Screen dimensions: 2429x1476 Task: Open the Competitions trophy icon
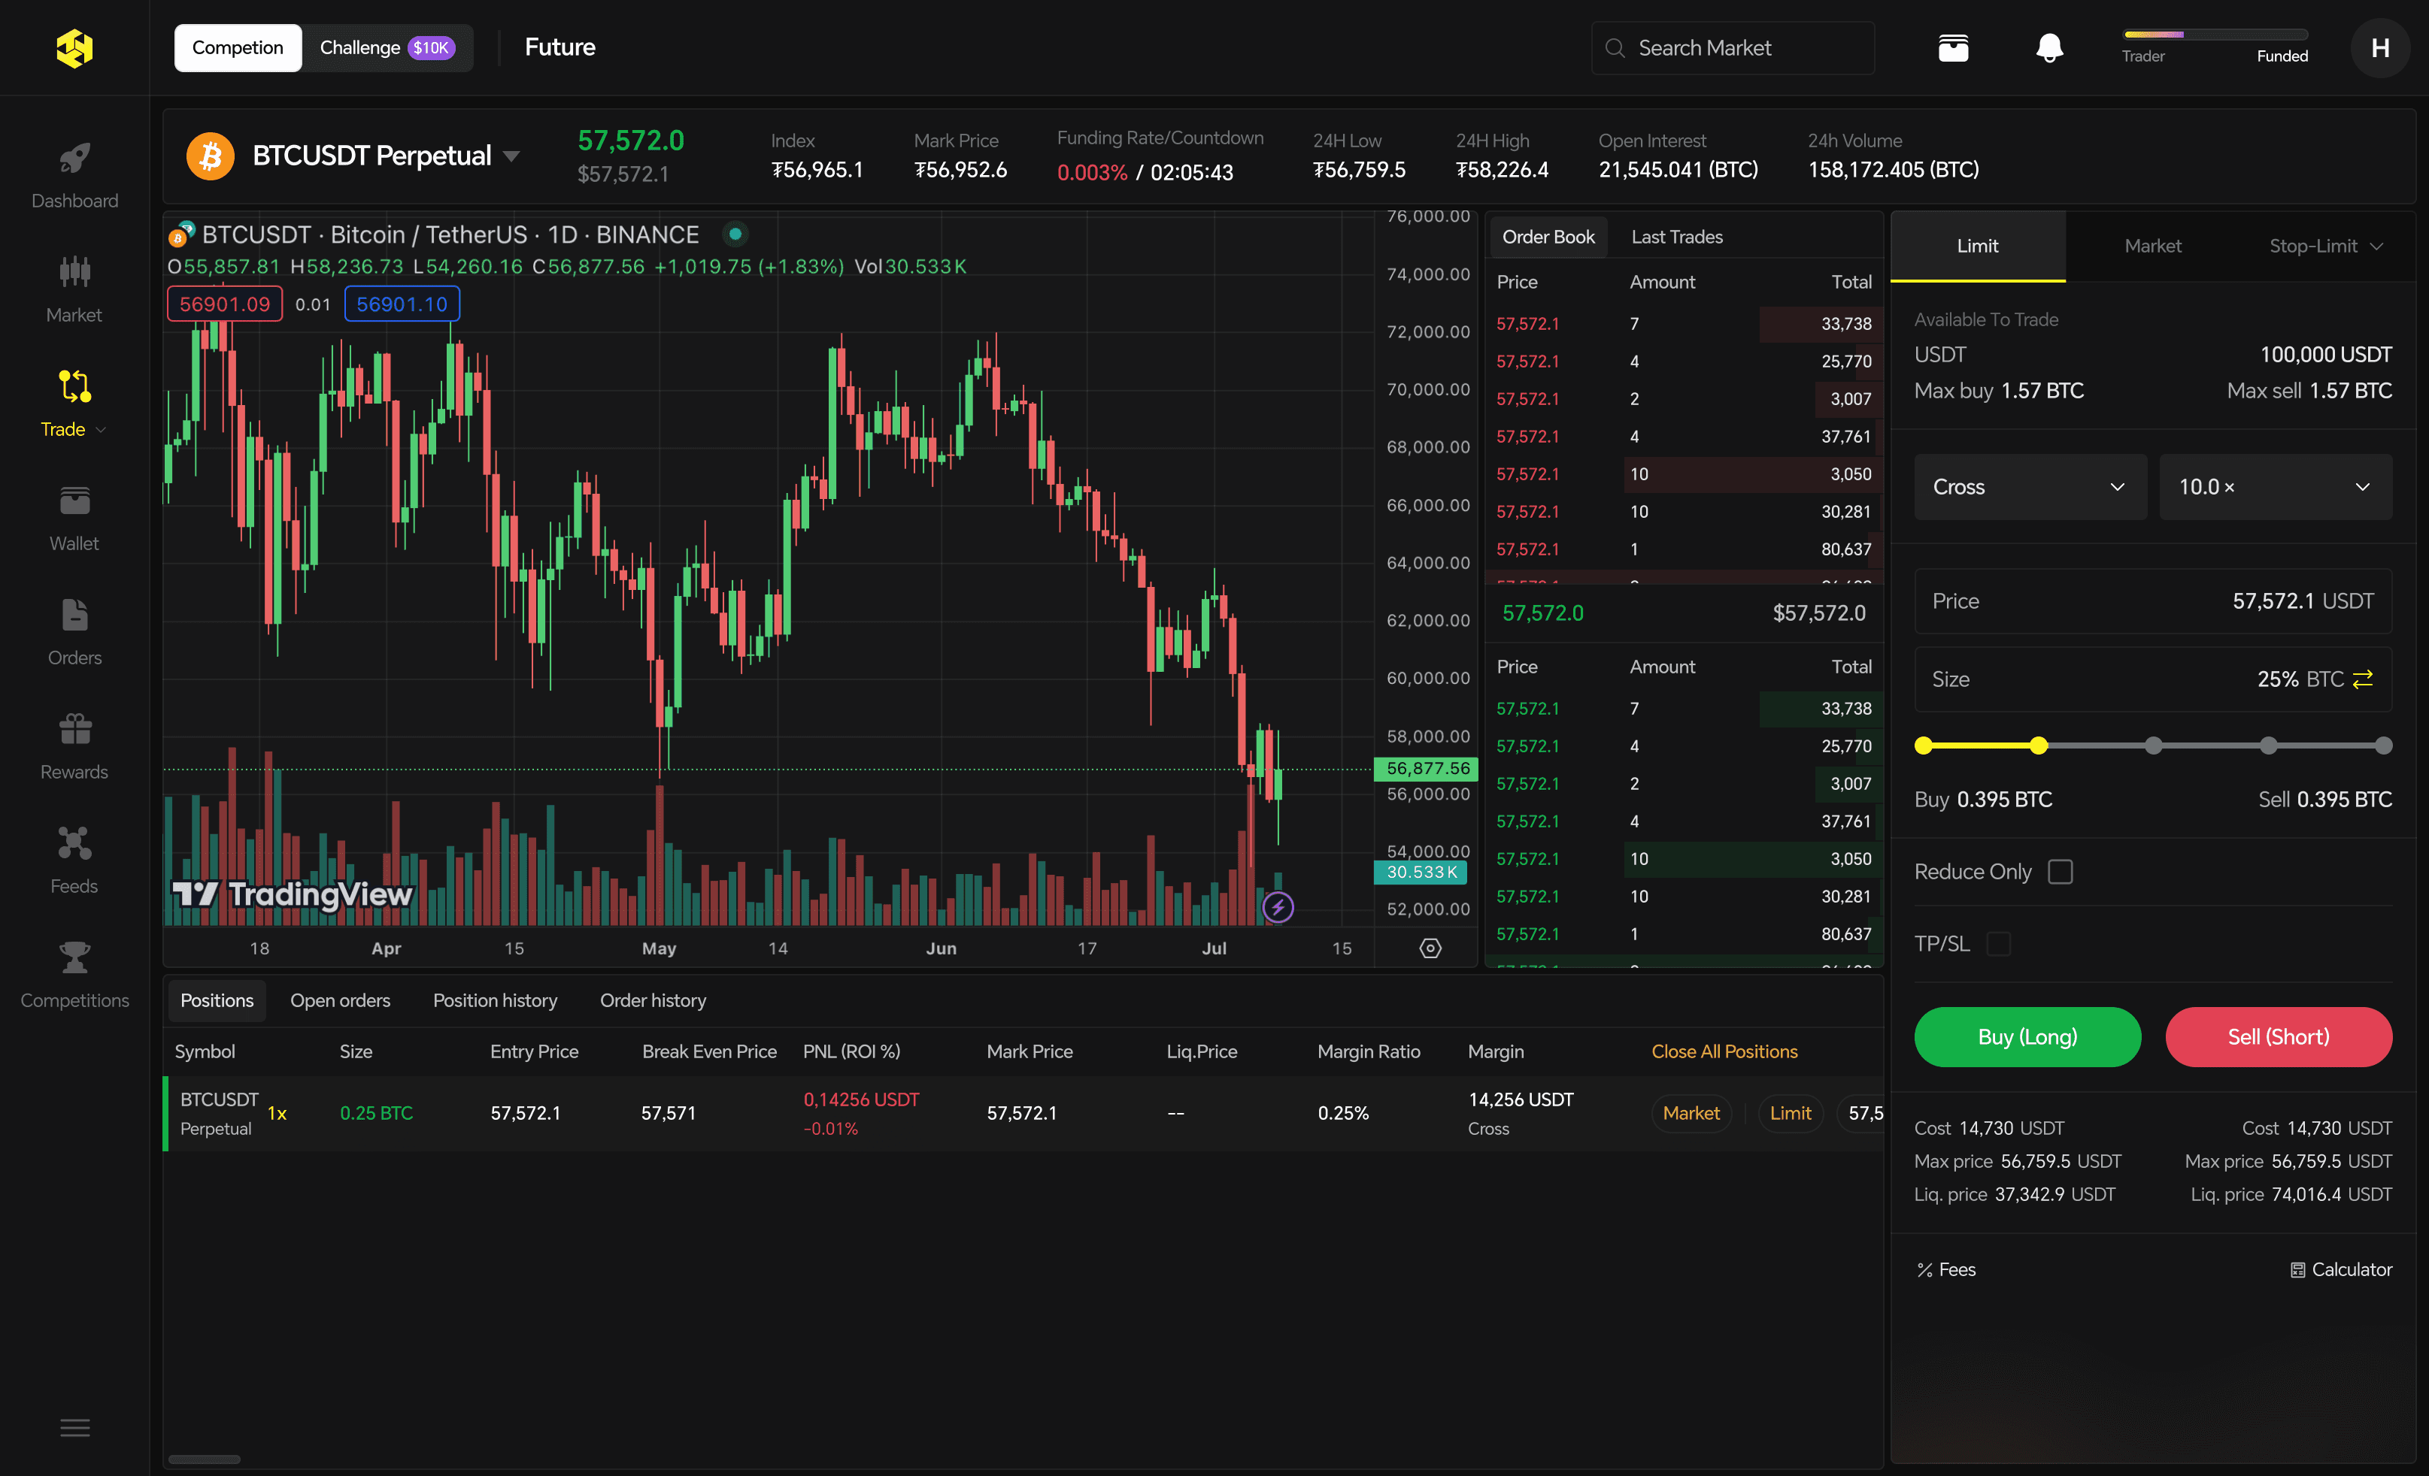[x=75, y=957]
